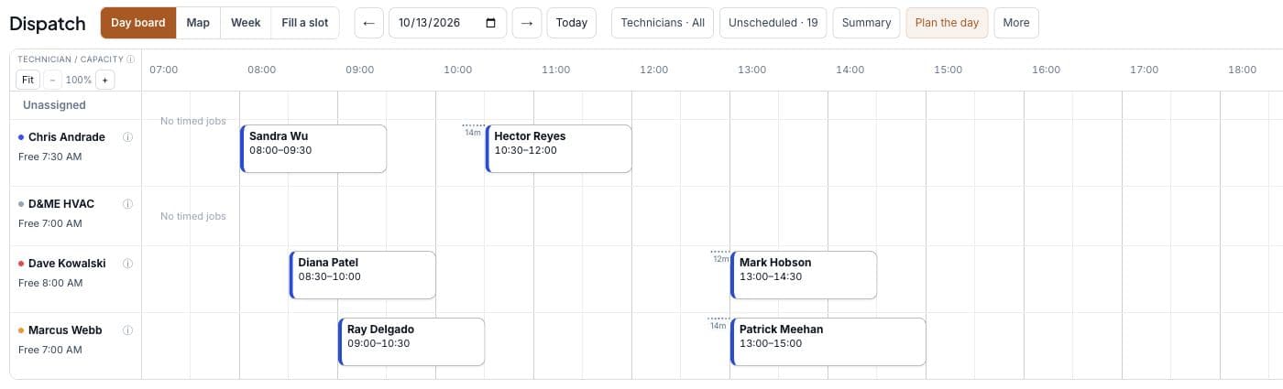Switch to the Week view
1283x389 pixels.
[x=246, y=23]
